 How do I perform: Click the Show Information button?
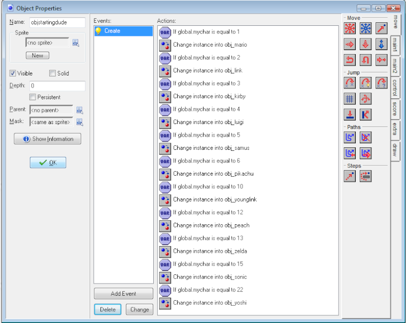point(47,139)
